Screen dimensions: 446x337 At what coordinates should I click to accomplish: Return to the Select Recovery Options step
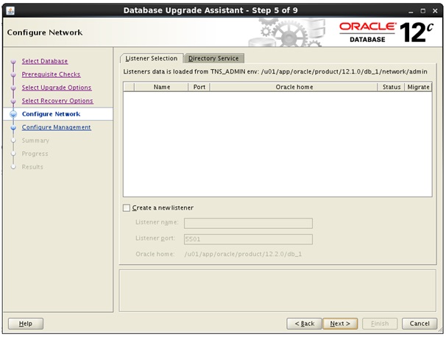(x=57, y=101)
